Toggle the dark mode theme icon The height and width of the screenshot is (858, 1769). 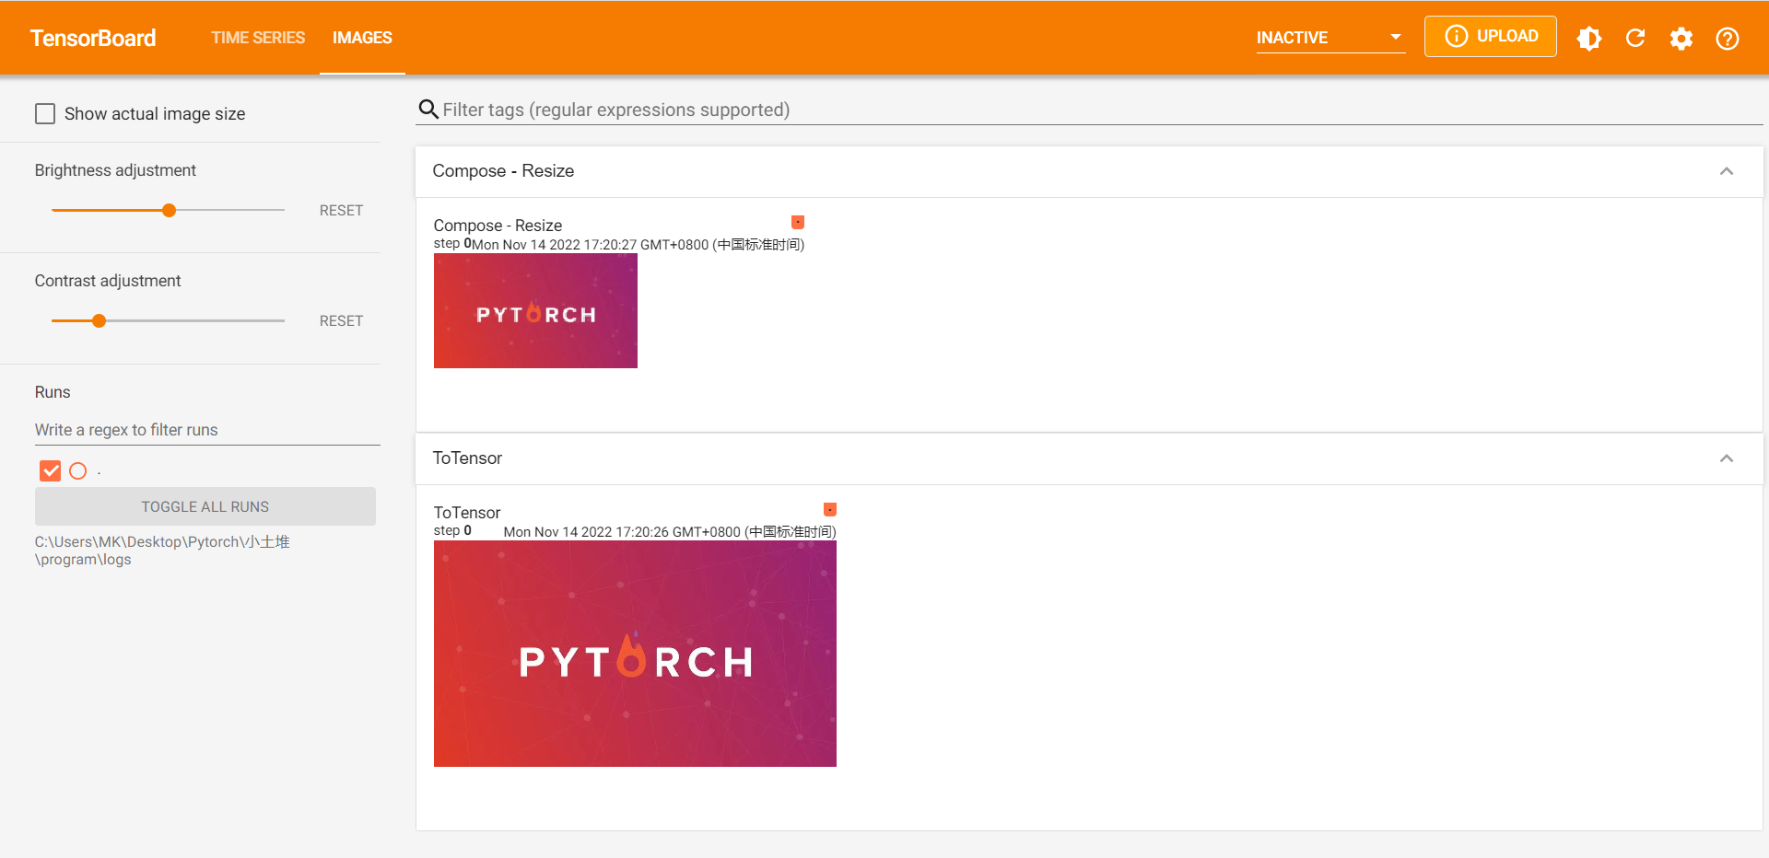[x=1589, y=38]
